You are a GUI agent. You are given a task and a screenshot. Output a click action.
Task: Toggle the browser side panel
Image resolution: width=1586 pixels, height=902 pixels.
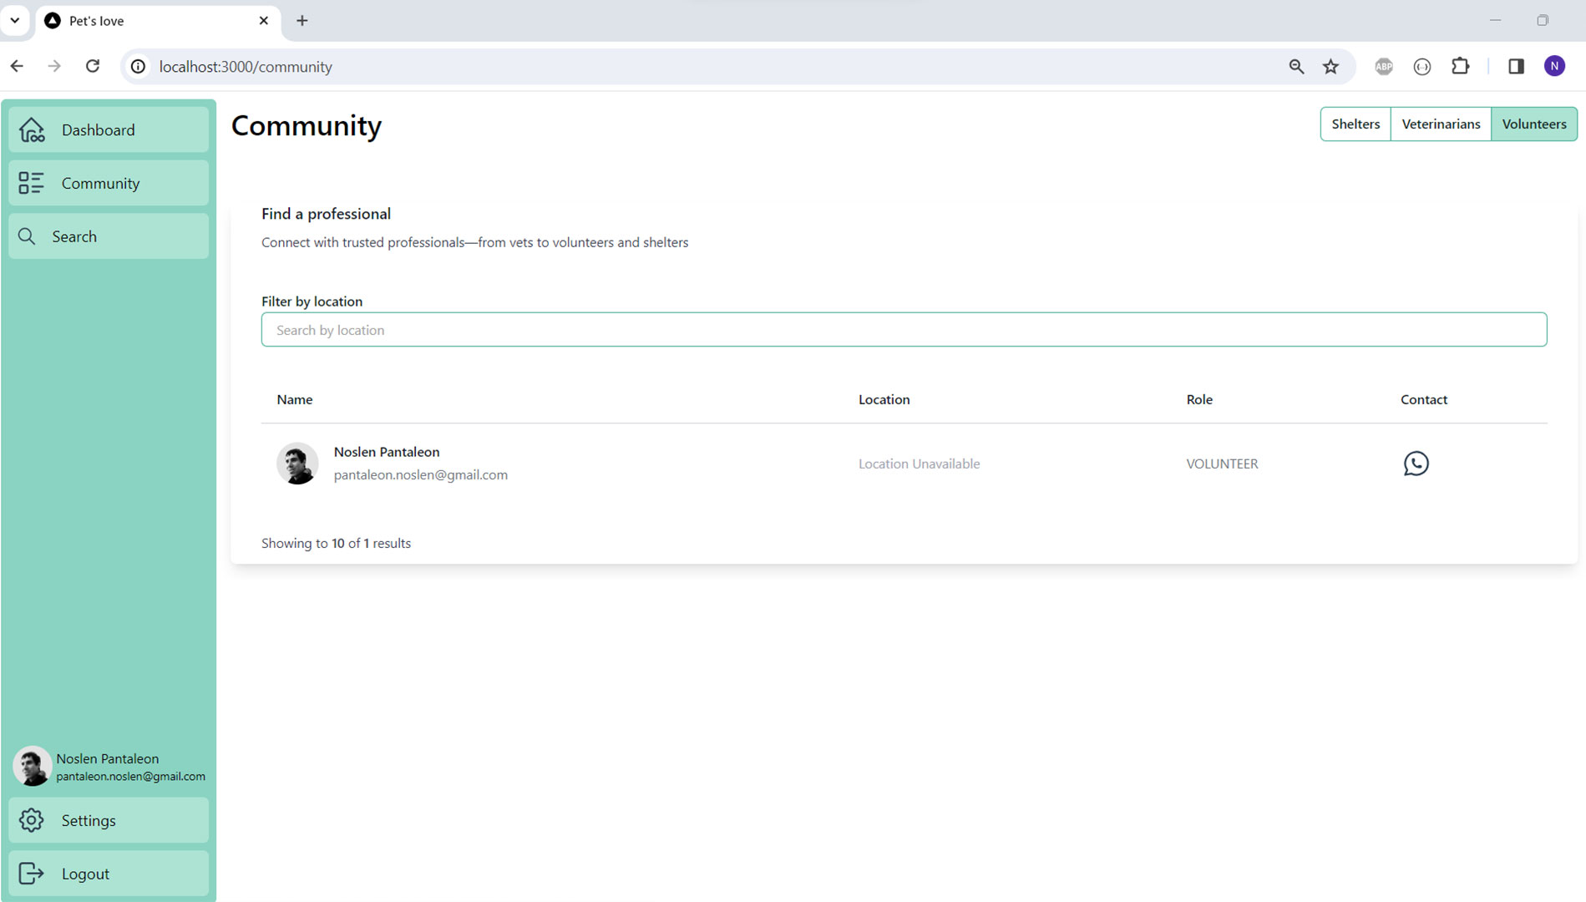pos(1516,67)
